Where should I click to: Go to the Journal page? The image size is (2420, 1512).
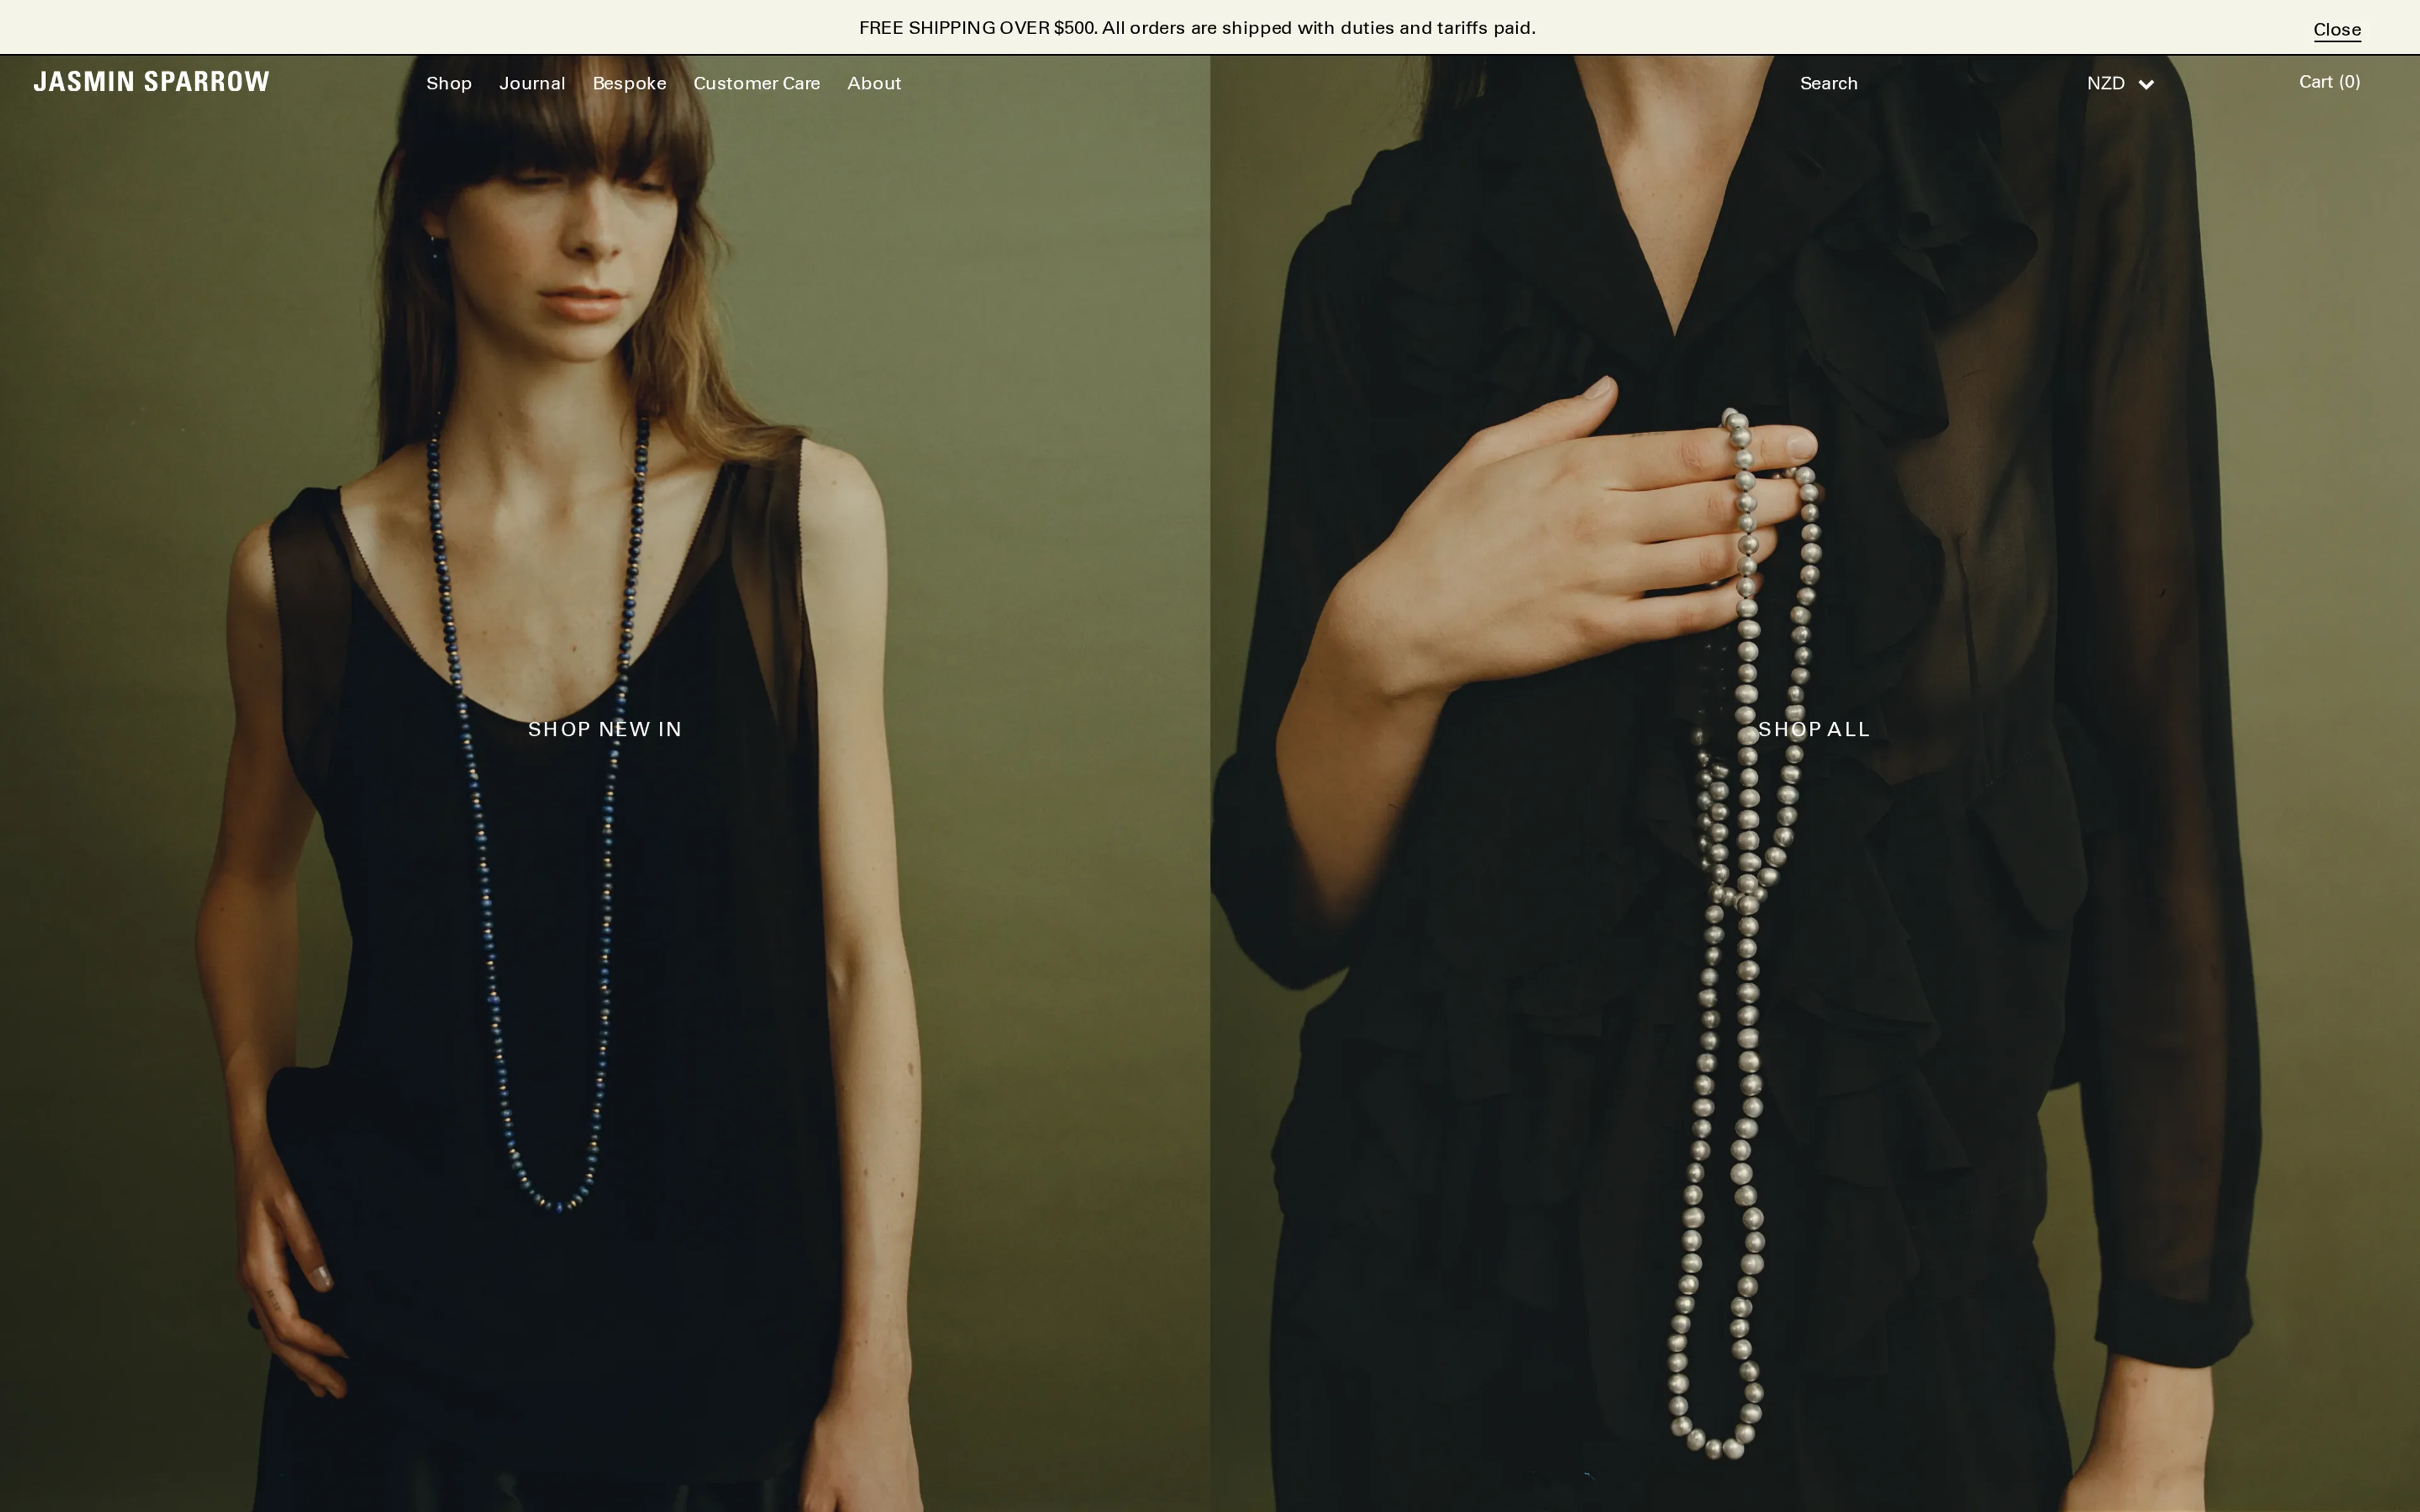[x=532, y=84]
